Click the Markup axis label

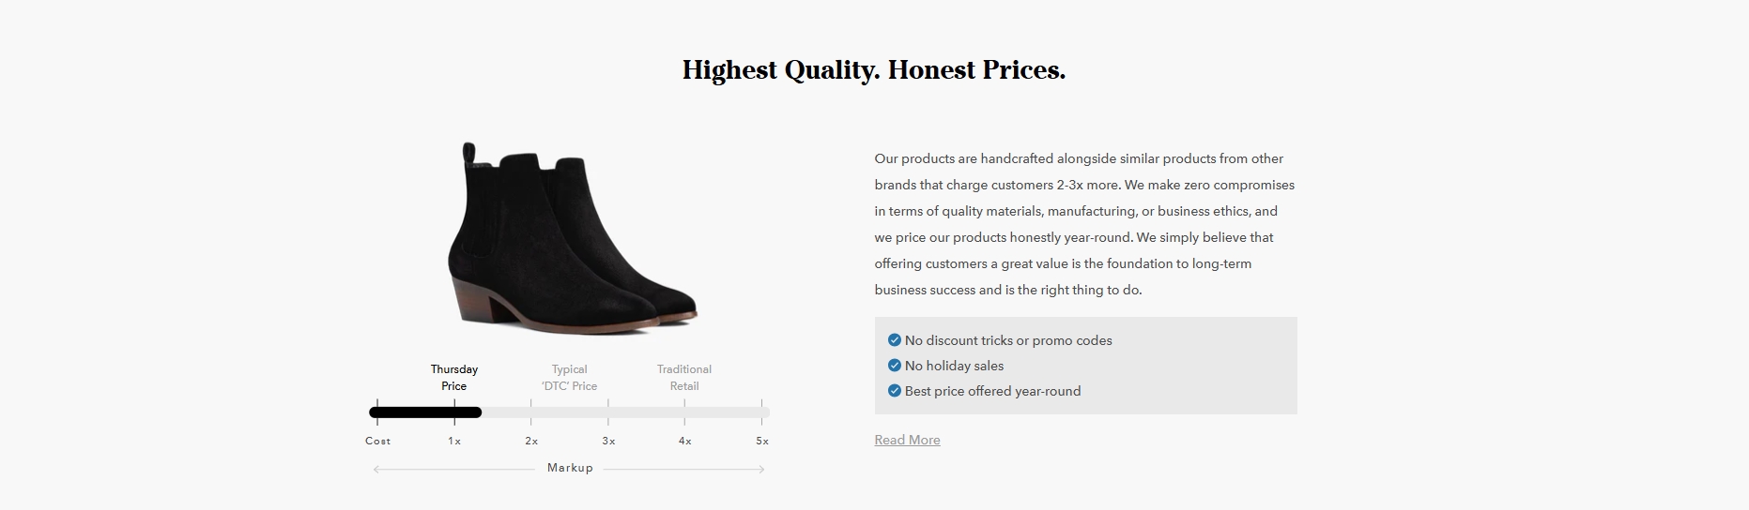click(570, 468)
